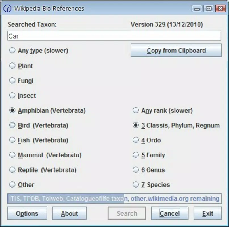Choose the Other taxon type
229x227 pixels.
[x=22, y=185]
